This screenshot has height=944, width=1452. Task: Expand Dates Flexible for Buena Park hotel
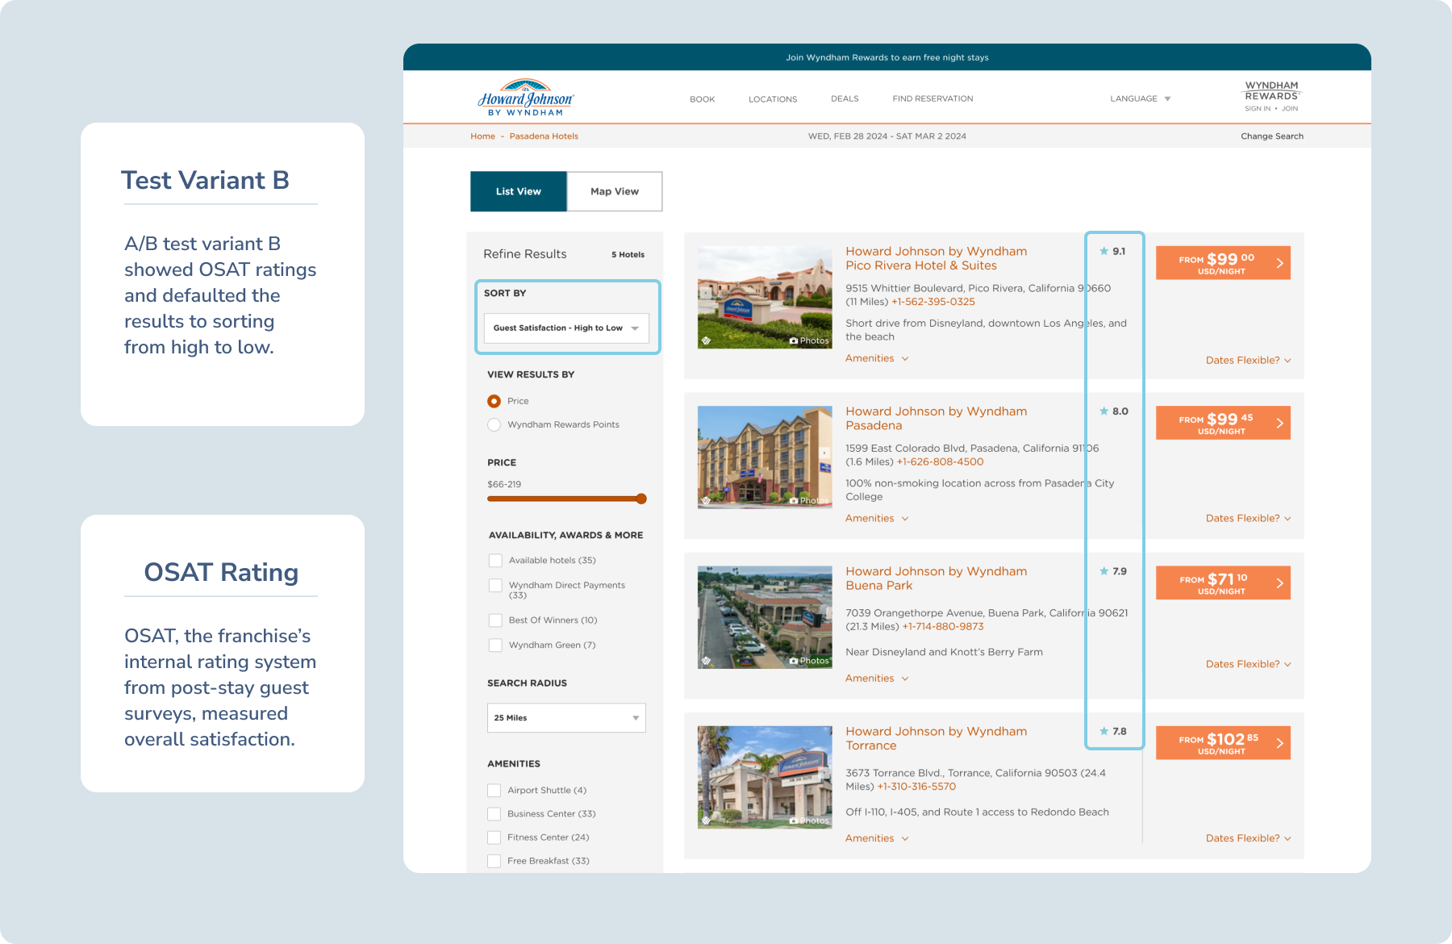(1248, 664)
